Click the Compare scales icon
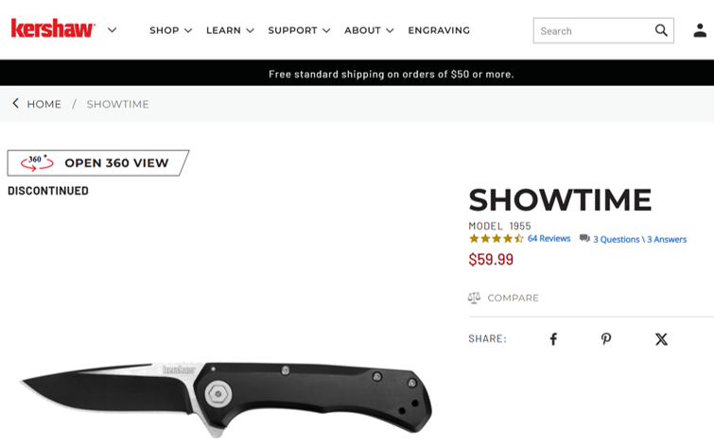 (x=474, y=298)
